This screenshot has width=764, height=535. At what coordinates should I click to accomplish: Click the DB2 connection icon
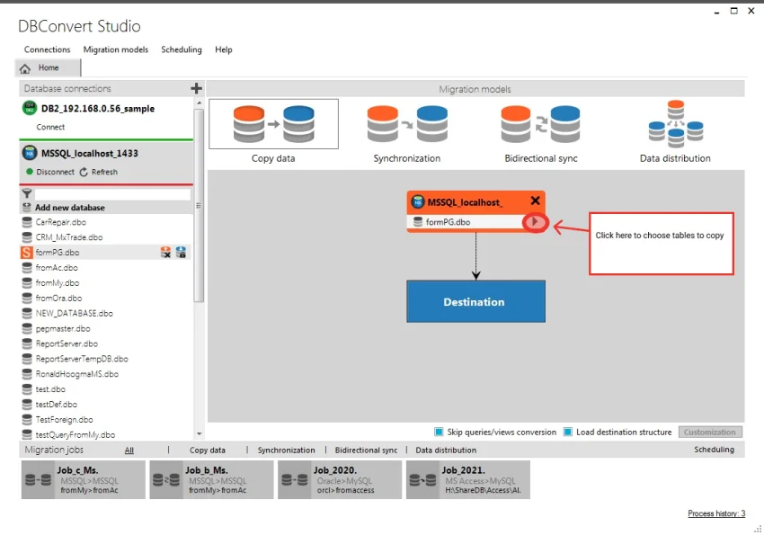pyautogui.click(x=30, y=108)
